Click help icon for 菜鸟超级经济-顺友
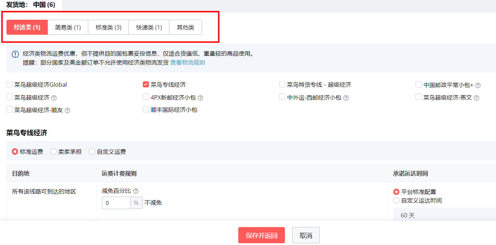The width and height of the screenshot is (496, 245). point(67,110)
